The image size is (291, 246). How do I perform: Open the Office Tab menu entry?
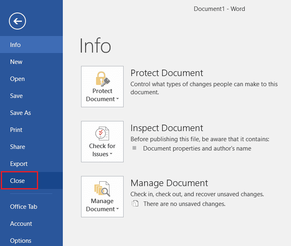(31, 206)
